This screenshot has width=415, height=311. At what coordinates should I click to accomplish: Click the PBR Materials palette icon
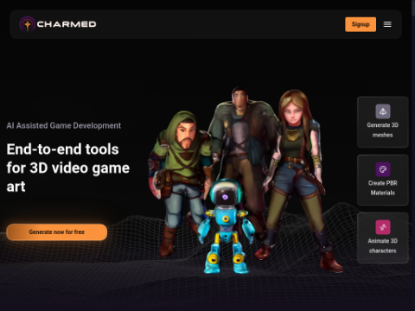pos(383,169)
